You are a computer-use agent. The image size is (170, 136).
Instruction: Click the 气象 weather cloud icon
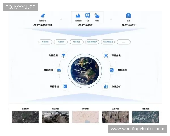(x=97, y=16)
